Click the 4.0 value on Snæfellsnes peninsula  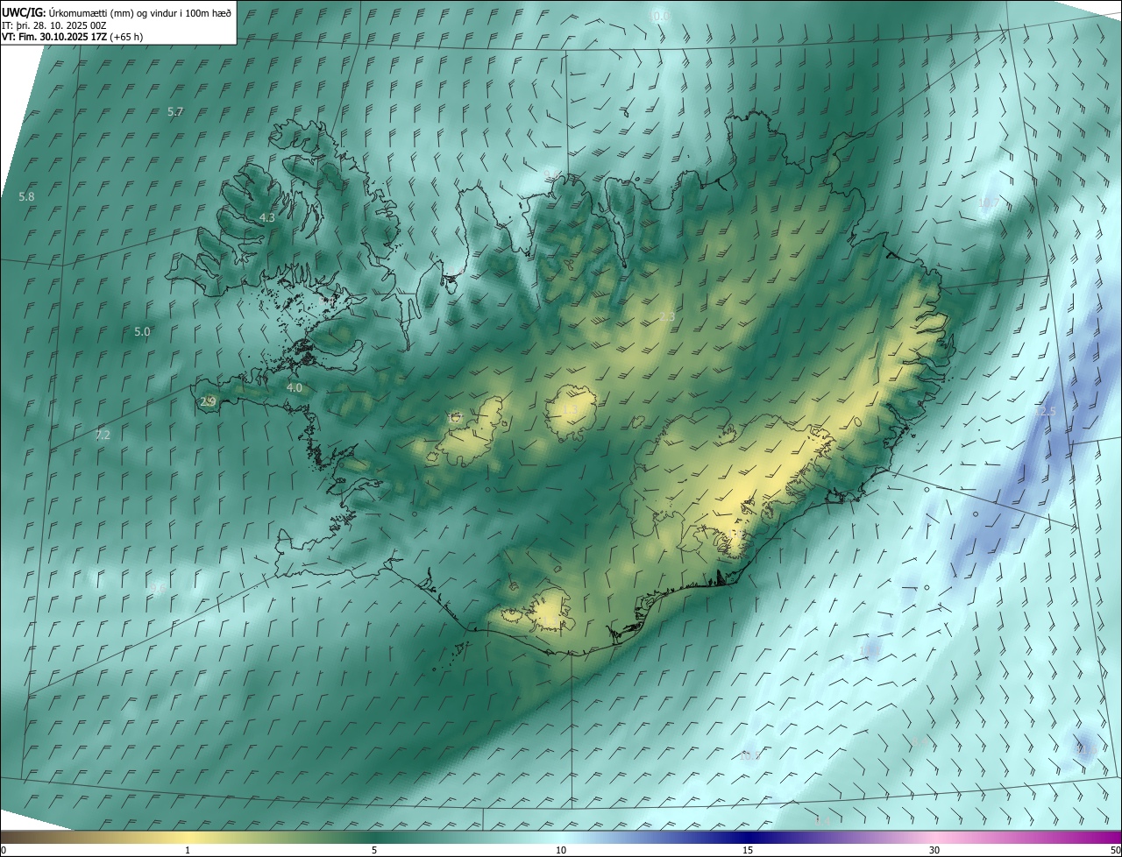pyautogui.click(x=295, y=387)
